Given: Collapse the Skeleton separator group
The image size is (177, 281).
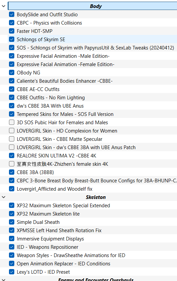Looking at the screenshot, I should tap(4, 197).
